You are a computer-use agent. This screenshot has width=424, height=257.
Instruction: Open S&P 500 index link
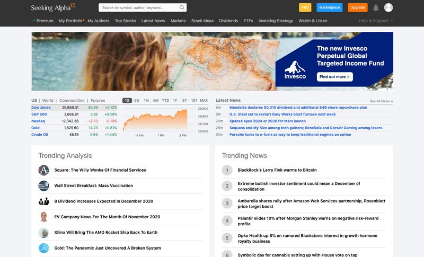39,114
